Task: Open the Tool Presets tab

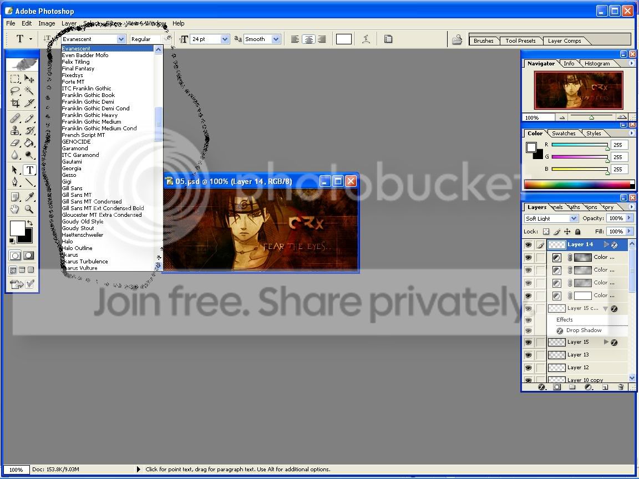Action: click(520, 40)
